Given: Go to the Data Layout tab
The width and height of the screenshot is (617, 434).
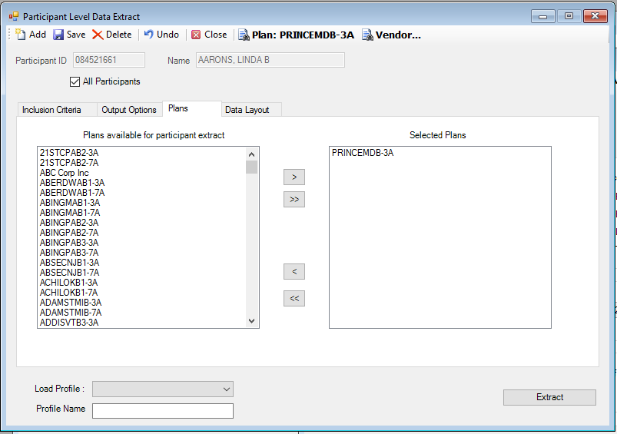Looking at the screenshot, I should pyautogui.click(x=247, y=110).
